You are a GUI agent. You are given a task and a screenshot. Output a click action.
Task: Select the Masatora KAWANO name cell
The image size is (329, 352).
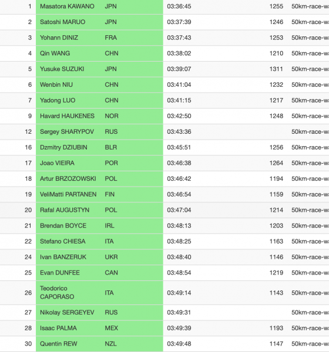click(x=67, y=6)
